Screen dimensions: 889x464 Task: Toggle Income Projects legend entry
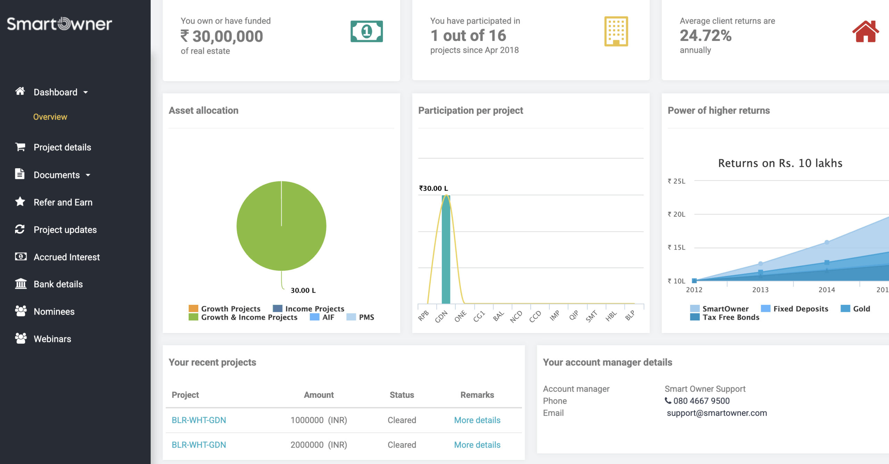(x=314, y=309)
